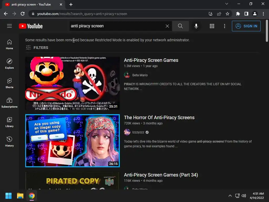View site info via padlock icon
The width and height of the screenshot is (269, 202).
(x=33, y=14)
